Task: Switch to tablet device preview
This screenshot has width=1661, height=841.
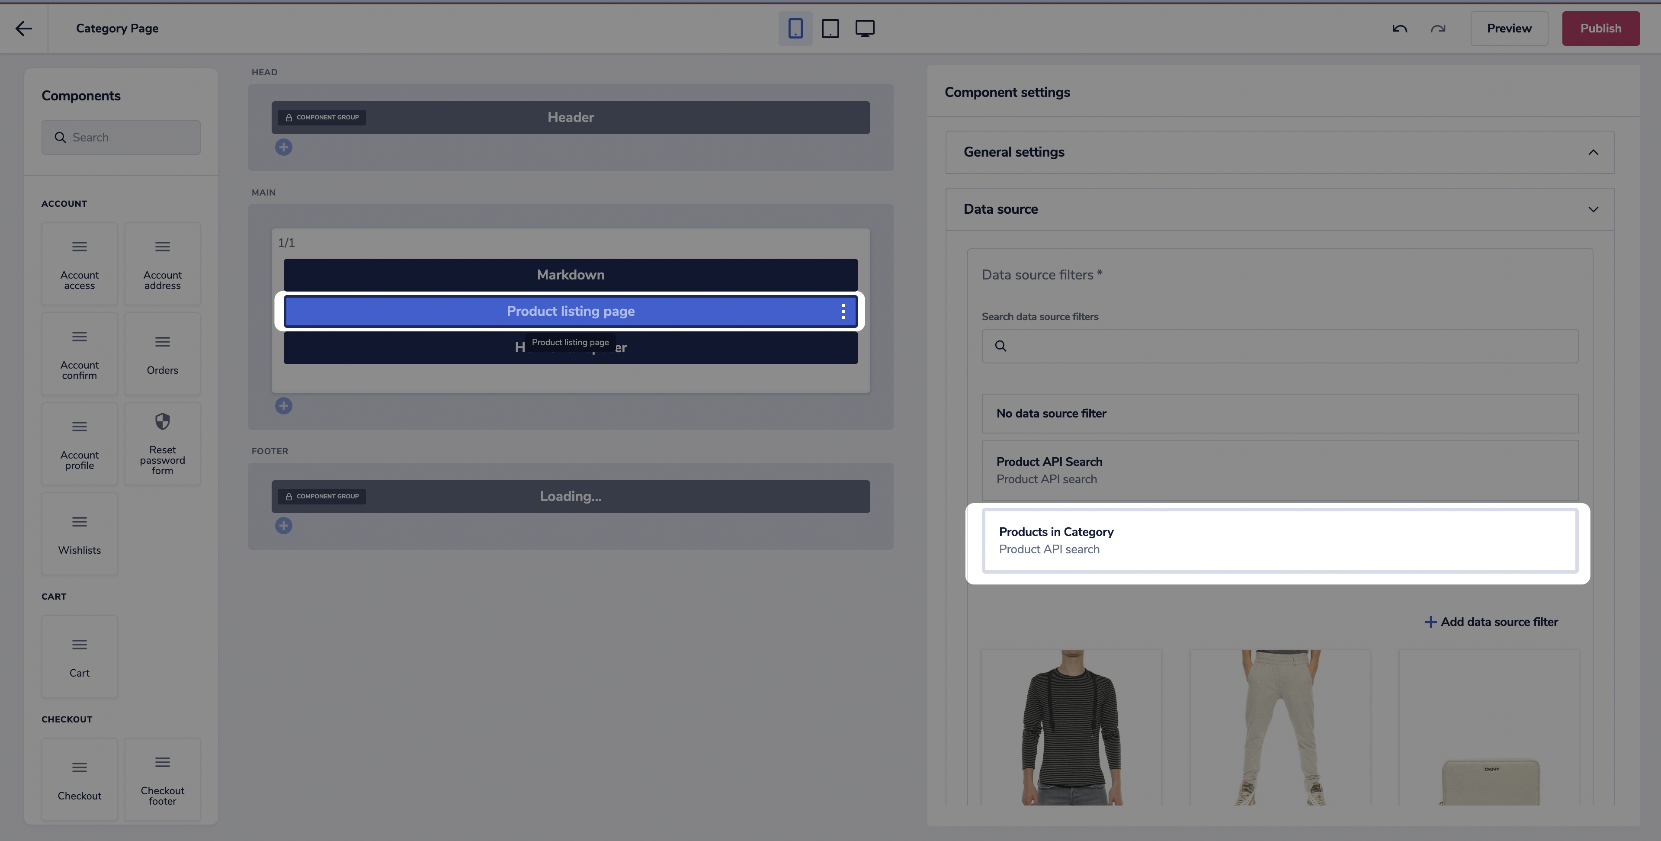Action: point(830,29)
